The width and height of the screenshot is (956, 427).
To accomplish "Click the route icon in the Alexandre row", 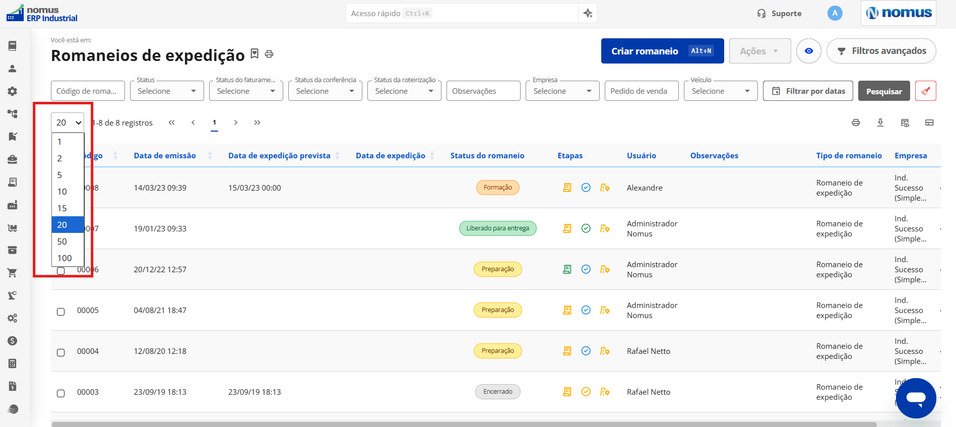I will tap(605, 188).
